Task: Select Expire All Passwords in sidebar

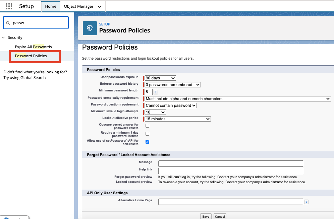Action: pyautogui.click(x=33, y=47)
